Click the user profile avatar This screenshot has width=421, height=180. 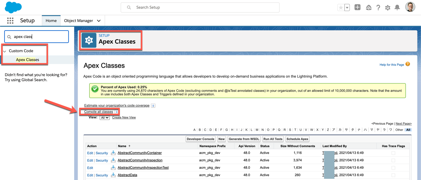pyautogui.click(x=410, y=7)
